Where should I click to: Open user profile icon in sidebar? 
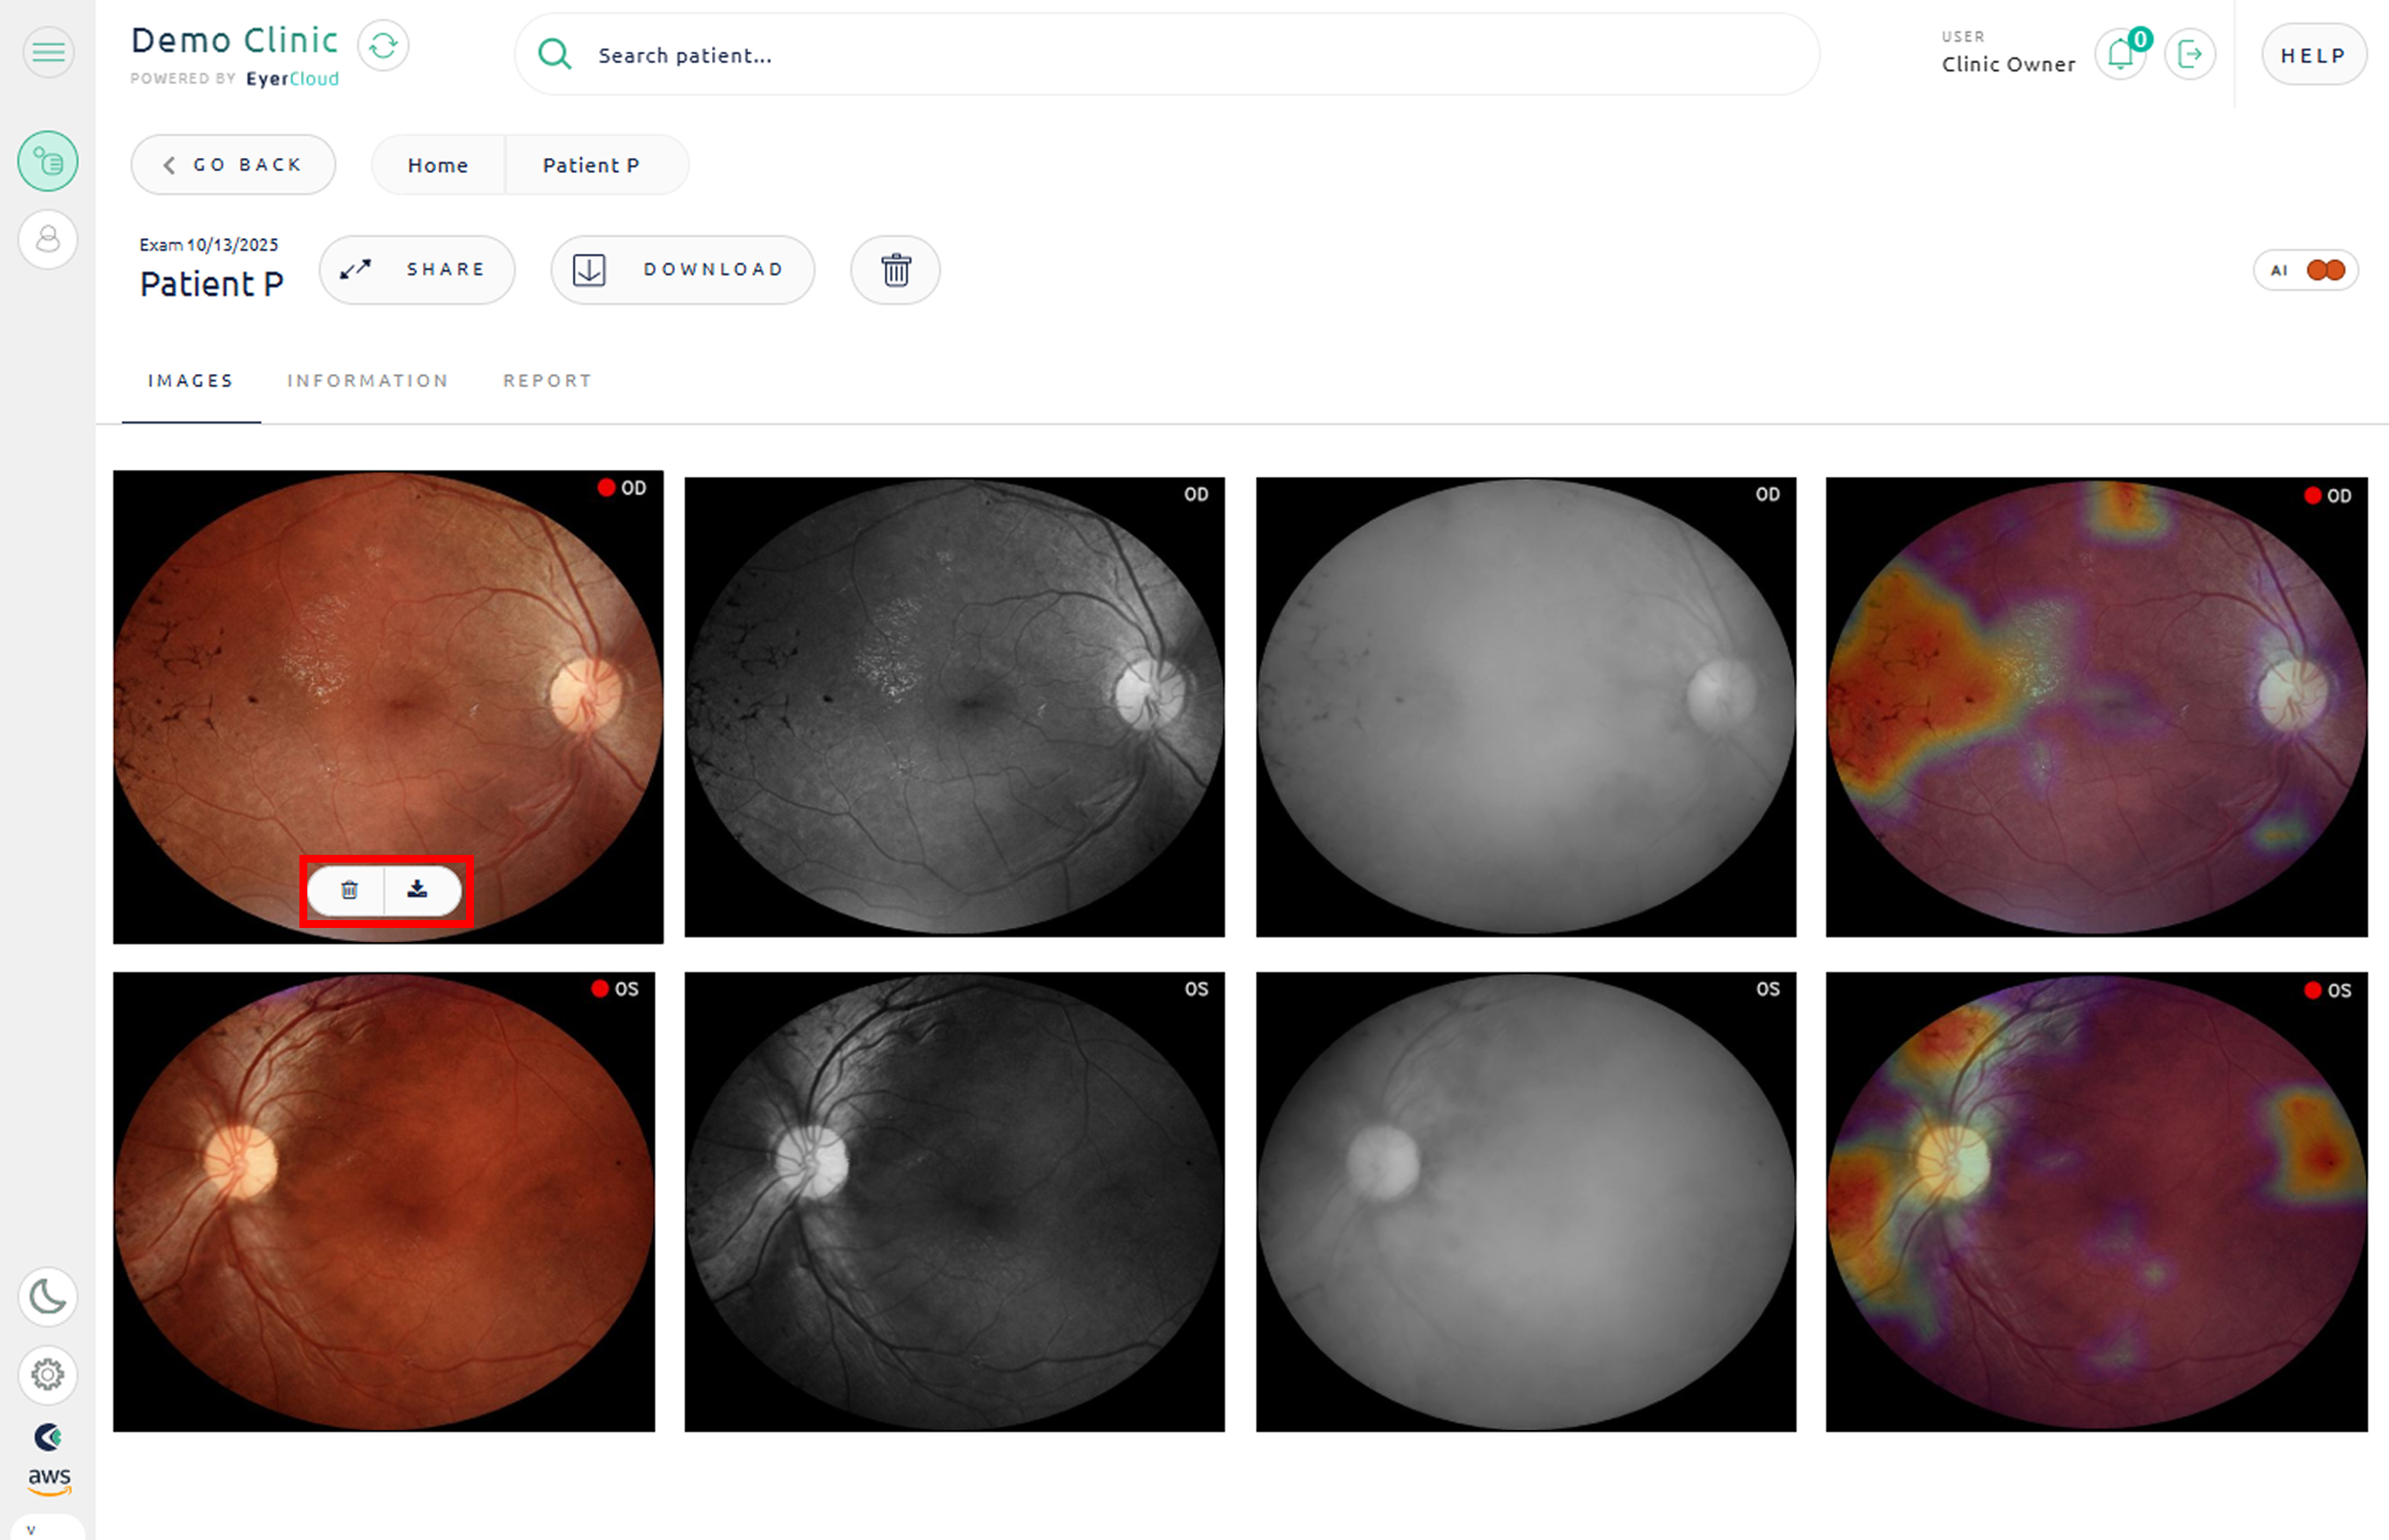click(48, 240)
